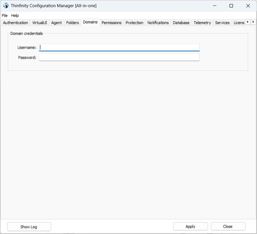Click the Thinfinity globe app icon
257x234 pixels.
click(6, 5)
